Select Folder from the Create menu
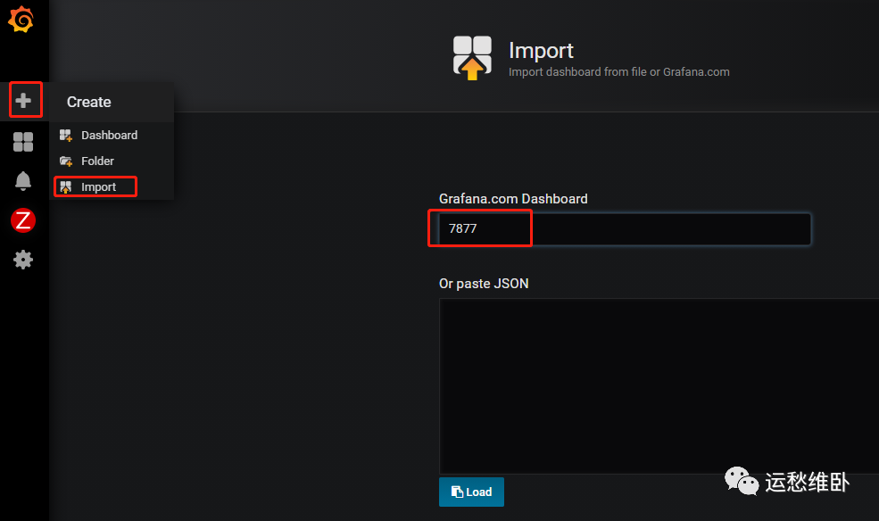The width and height of the screenshot is (879, 521). (x=97, y=161)
